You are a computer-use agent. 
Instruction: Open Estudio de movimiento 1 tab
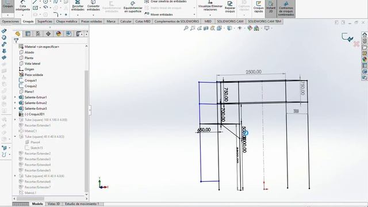click(x=82, y=204)
